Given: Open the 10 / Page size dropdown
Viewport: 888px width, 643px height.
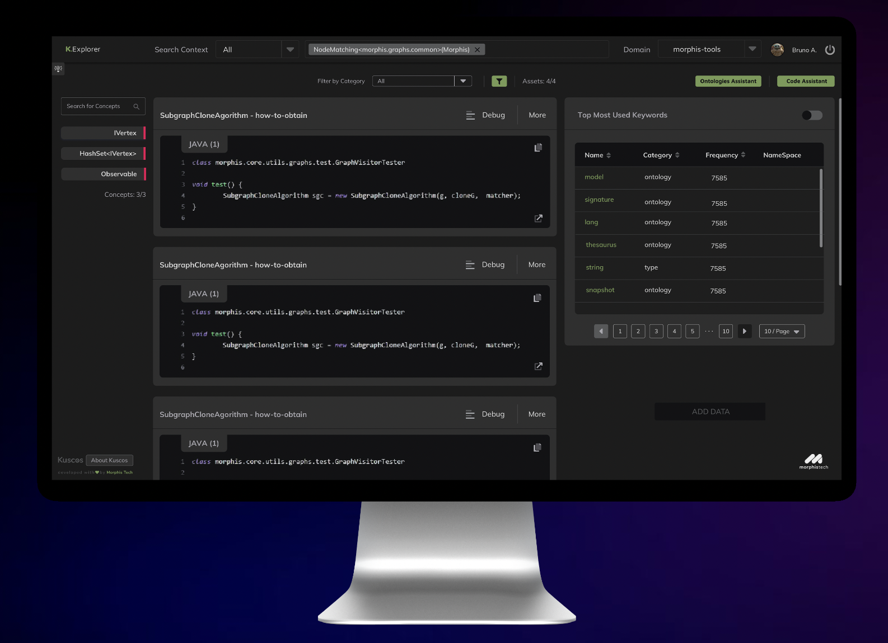Looking at the screenshot, I should coord(782,332).
